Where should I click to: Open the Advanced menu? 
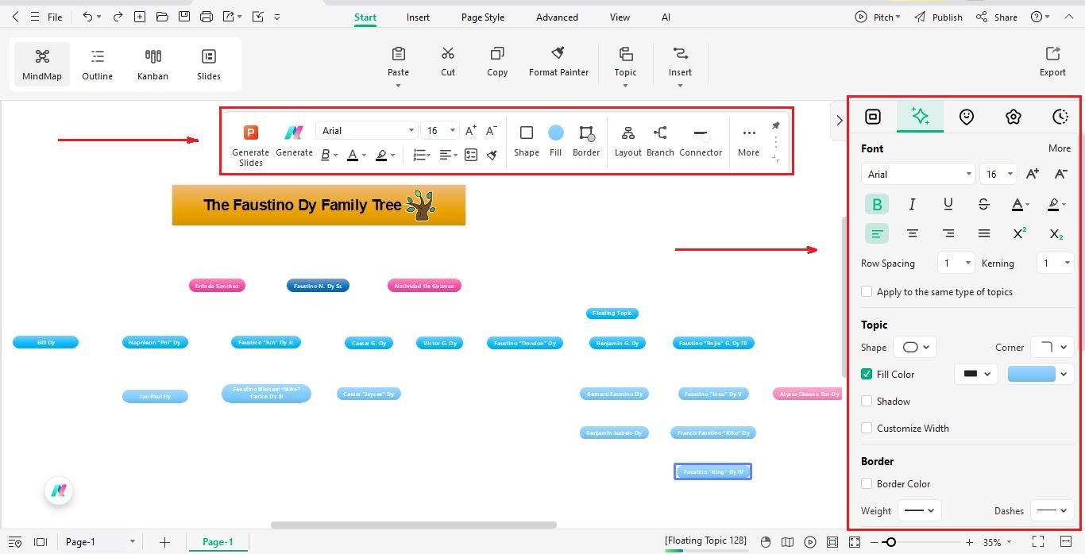point(556,17)
